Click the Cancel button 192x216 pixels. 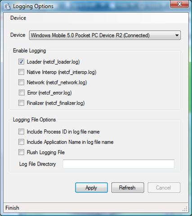(x=164, y=188)
